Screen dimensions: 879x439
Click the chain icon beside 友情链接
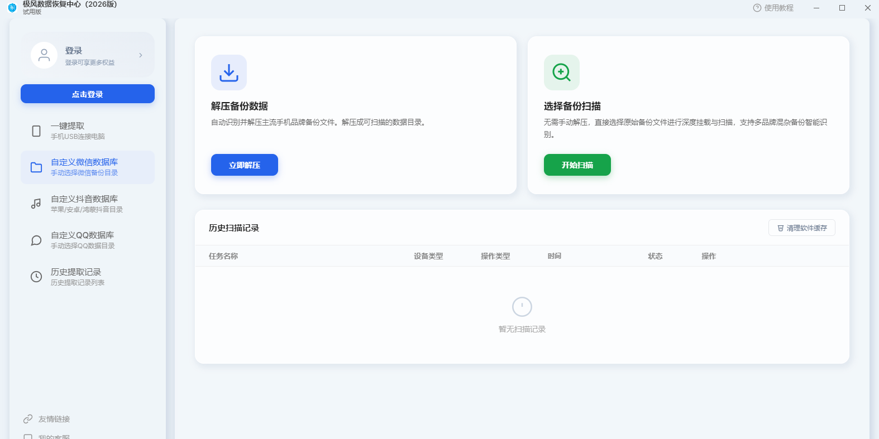[x=28, y=419]
